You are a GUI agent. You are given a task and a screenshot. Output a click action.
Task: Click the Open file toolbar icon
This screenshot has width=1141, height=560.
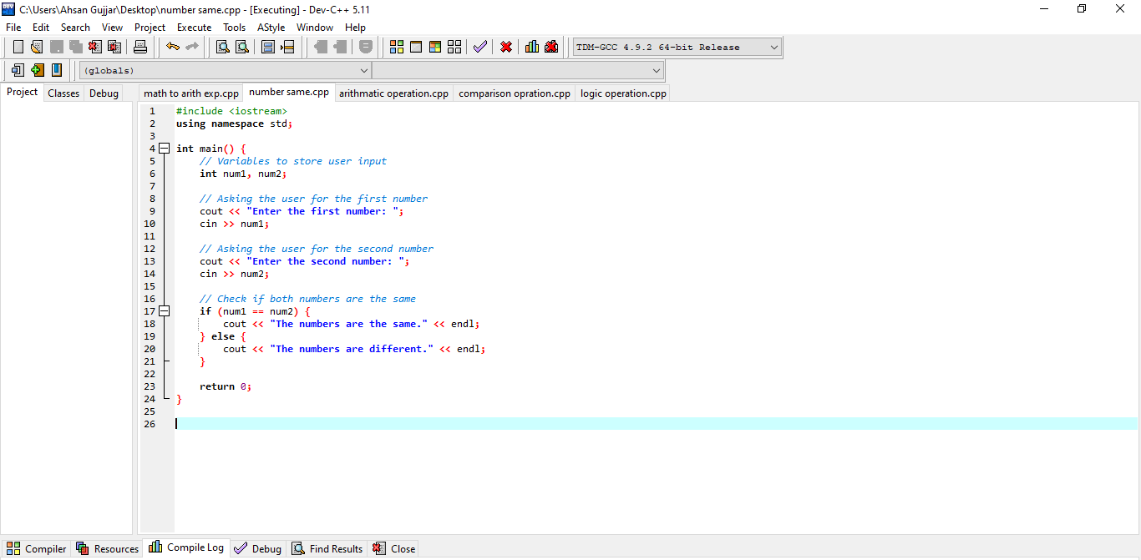coord(37,47)
